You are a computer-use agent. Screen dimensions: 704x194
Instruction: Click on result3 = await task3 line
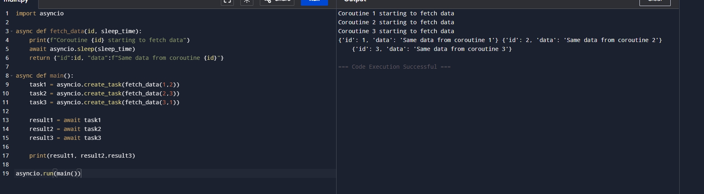[x=65, y=138]
